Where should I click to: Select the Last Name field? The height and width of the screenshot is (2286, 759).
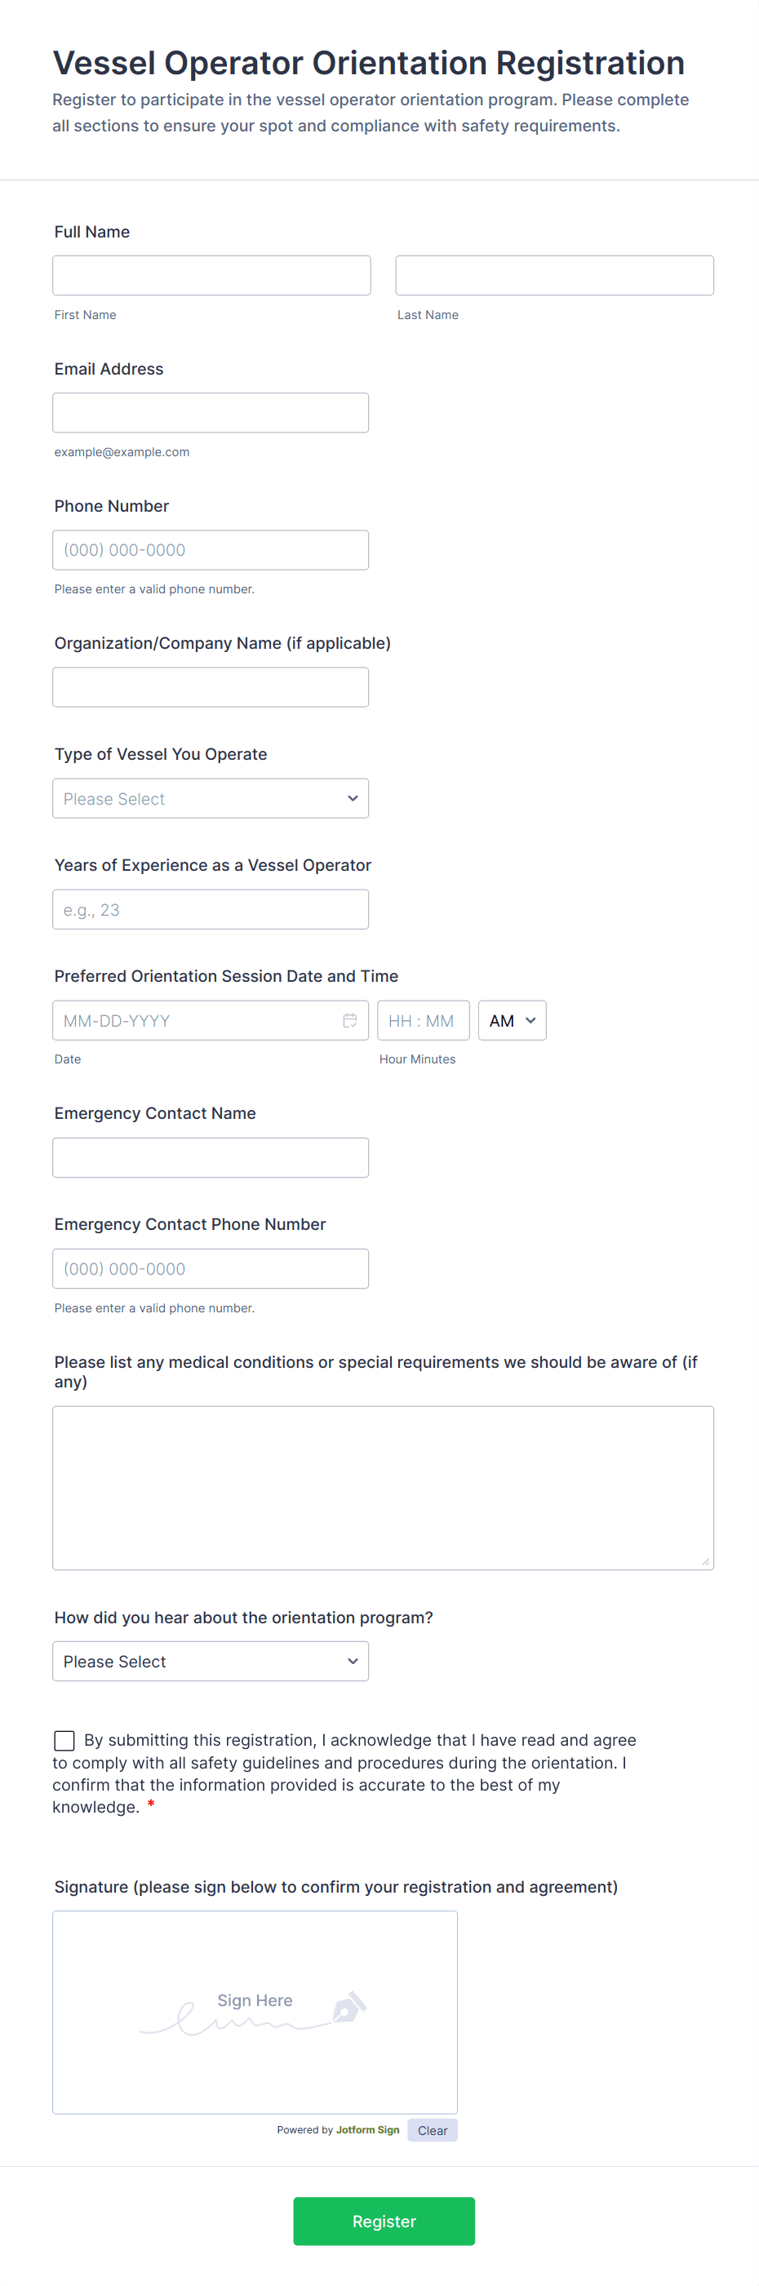click(554, 275)
